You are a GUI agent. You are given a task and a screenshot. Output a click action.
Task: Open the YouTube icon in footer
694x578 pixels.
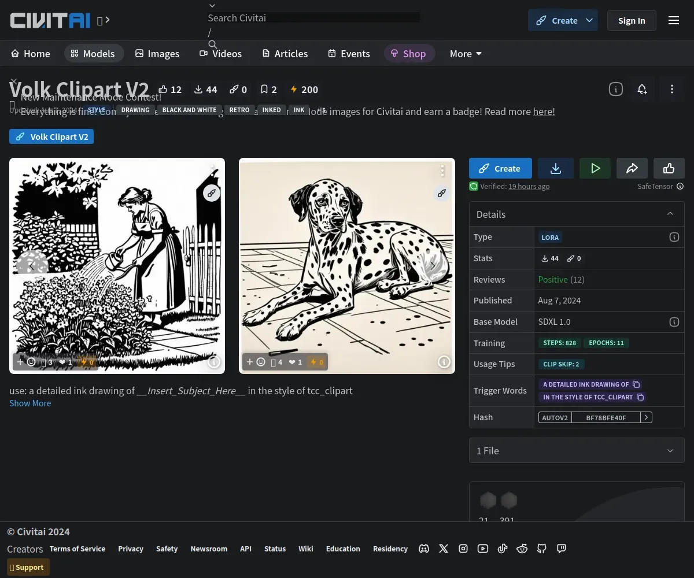483,549
